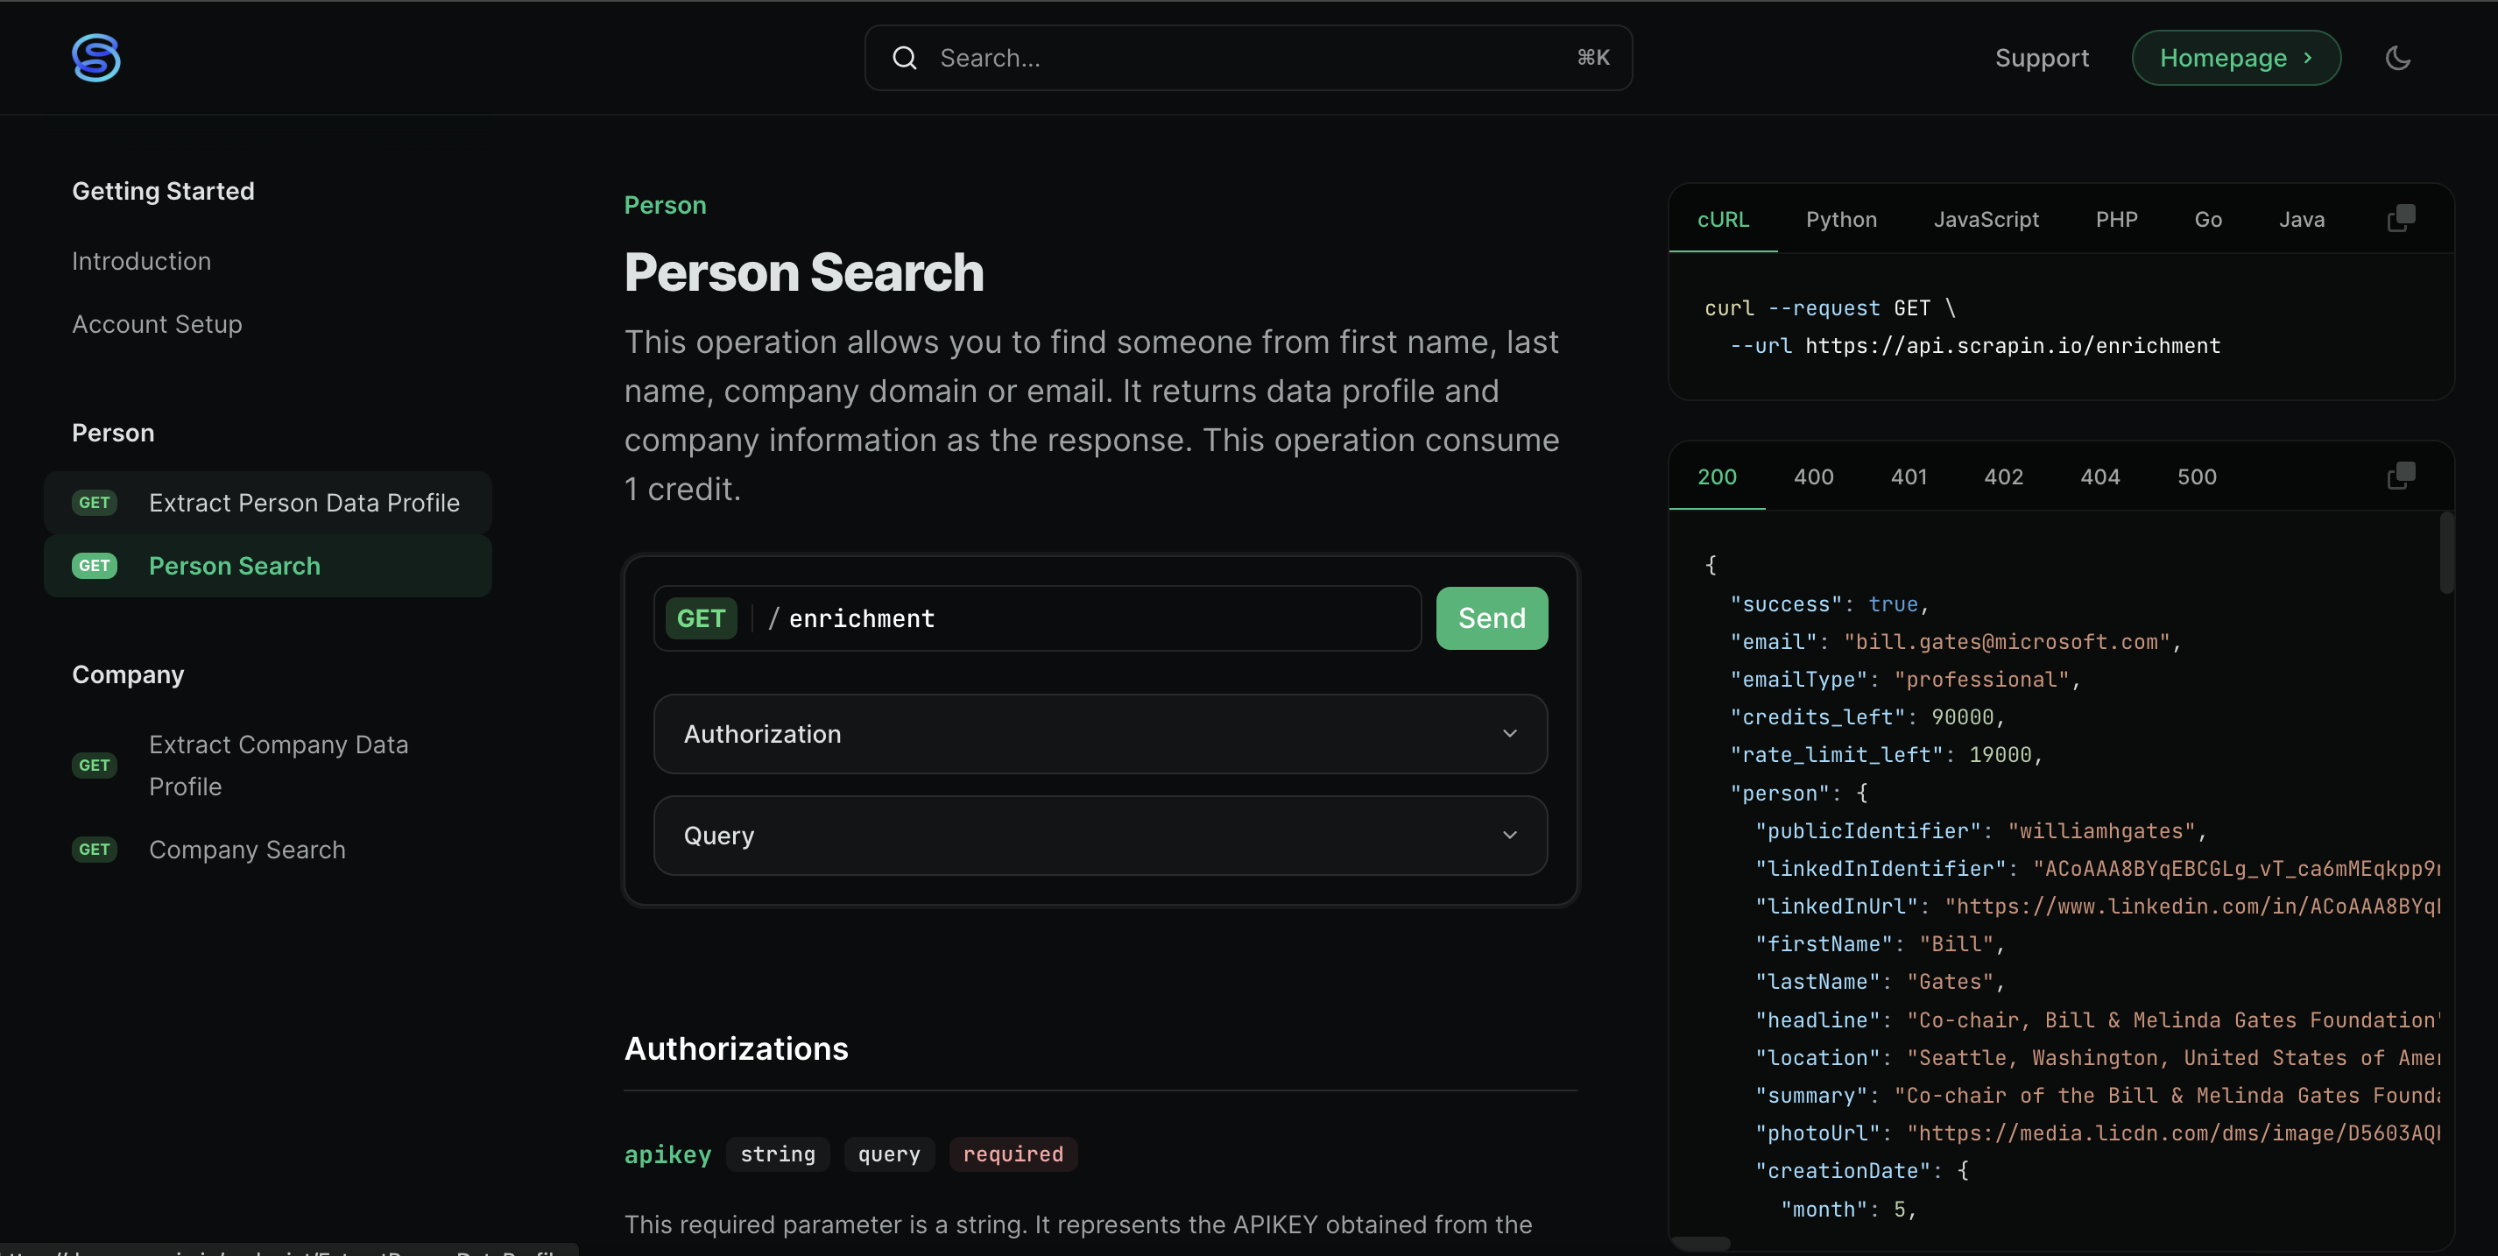Switch to the Python tab
Image resolution: width=2498 pixels, height=1256 pixels.
click(1840, 220)
